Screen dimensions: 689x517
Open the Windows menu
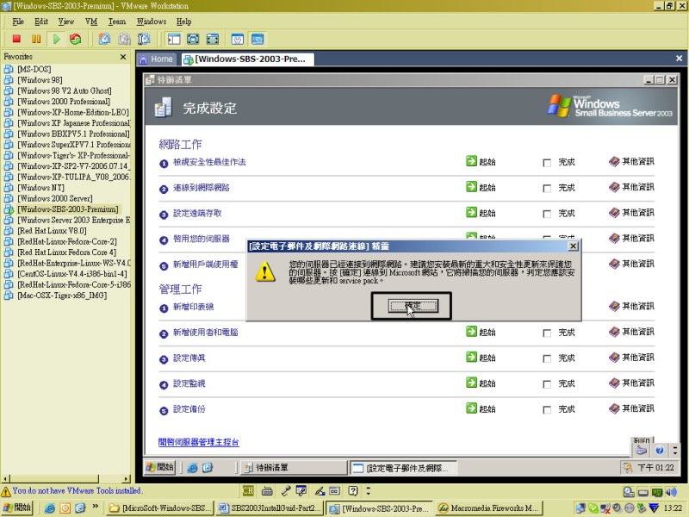pyautogui.click(x=152, y=22)
